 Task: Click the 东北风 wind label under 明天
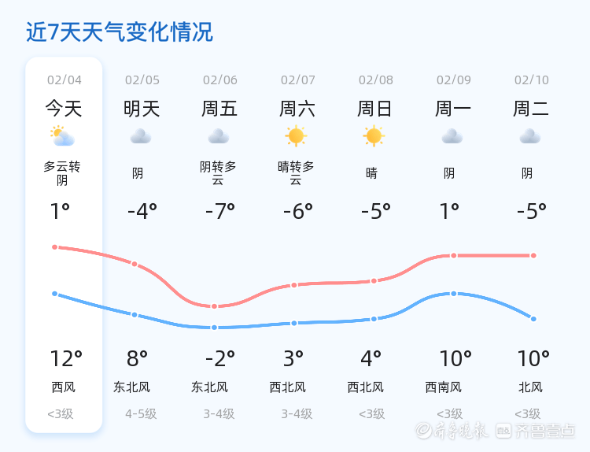[x=131, y=387]
